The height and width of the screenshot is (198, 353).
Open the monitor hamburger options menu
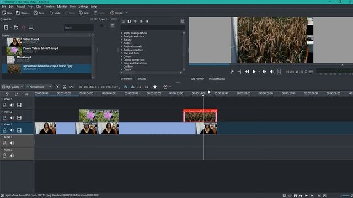pyautogui.click(x=311, y=71)
